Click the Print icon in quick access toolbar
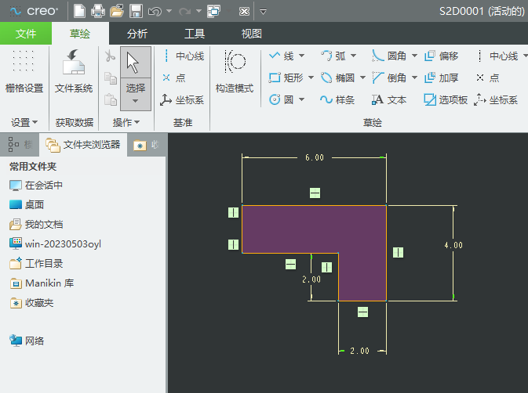Screen dimensions: 528x393 pos(98,11)
